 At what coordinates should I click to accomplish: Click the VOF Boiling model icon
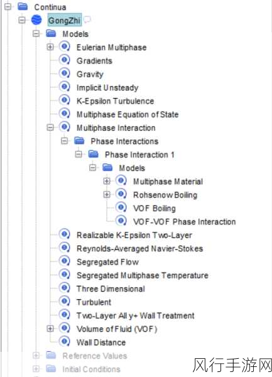pyautogui.click(x=121, y=207)
